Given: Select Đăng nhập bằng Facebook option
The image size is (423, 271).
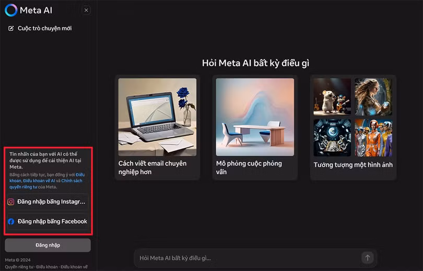Looking at the screenshot, I should (48, 221).
